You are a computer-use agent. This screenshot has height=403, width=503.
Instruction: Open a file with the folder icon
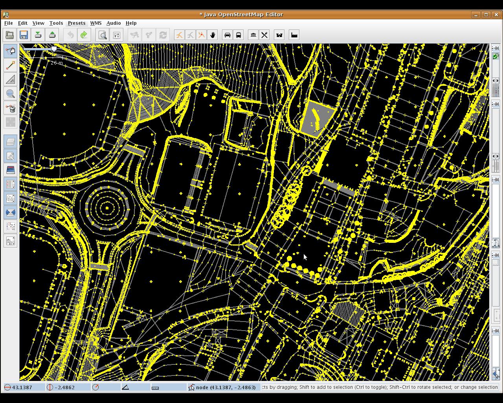(10, 35)
